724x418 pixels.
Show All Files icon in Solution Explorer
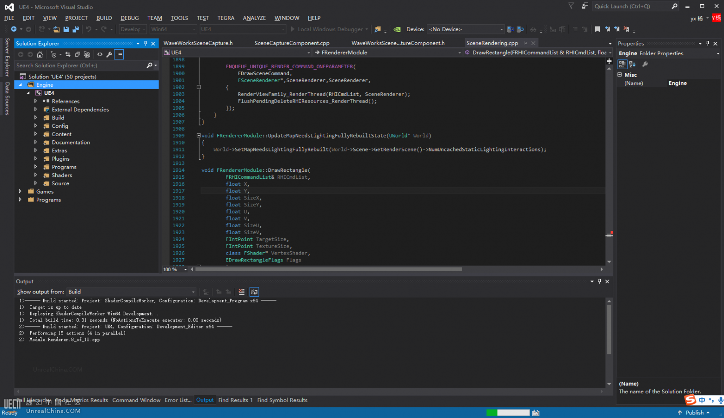87,54
